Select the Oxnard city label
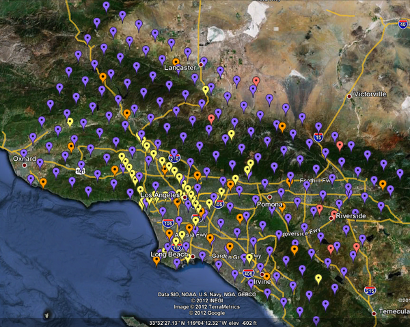The width and height of the screenshot is (410, 327). [x=23, y=157]
